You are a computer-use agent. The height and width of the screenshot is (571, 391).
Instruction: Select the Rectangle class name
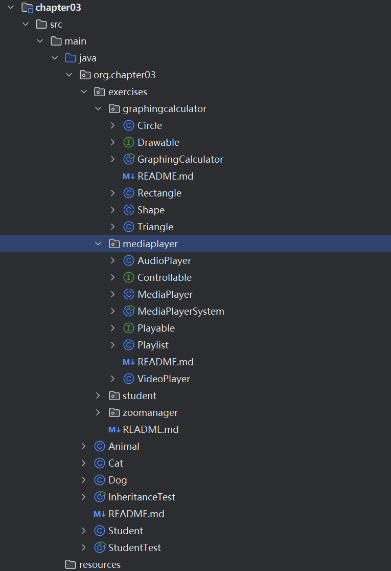click(x=159, y=193)
